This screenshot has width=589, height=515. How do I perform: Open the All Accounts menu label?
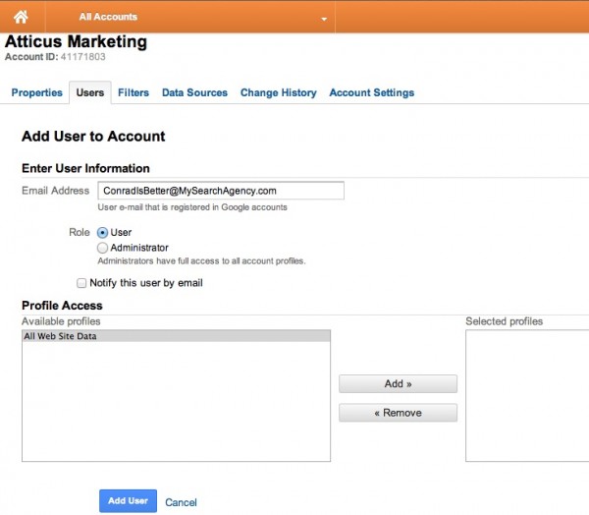108,17
